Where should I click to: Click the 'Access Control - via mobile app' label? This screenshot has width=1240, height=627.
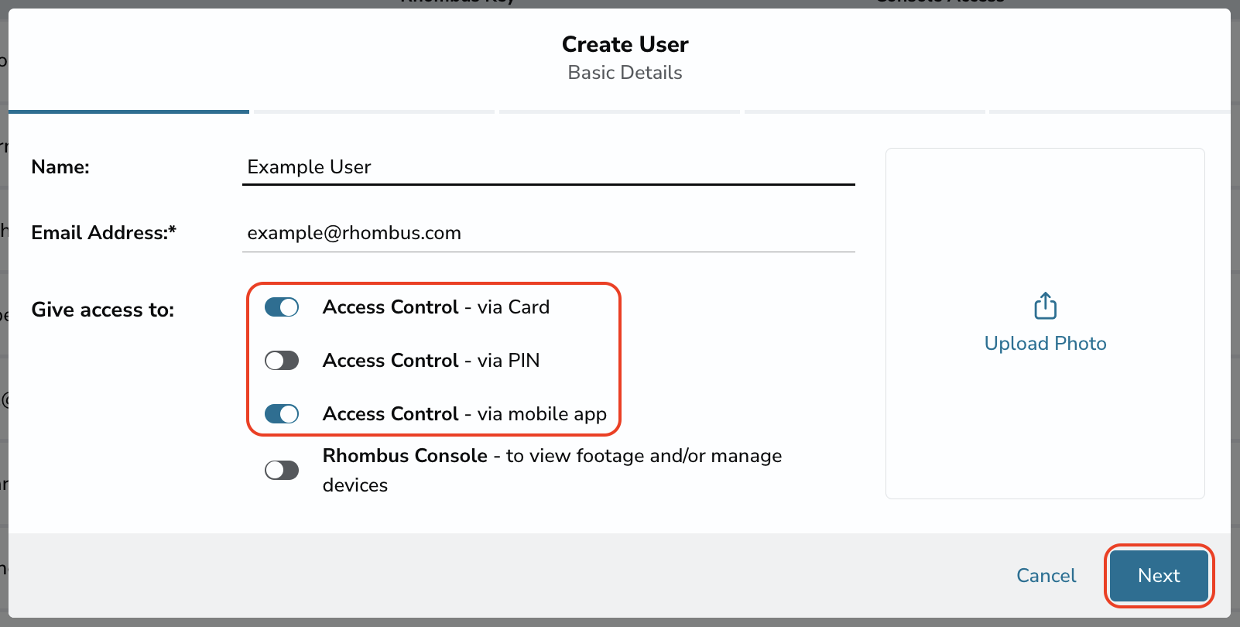[x=464, y=414]
